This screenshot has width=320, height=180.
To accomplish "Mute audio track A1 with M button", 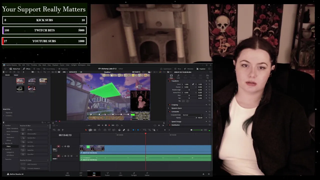I will tap(71, 156).
